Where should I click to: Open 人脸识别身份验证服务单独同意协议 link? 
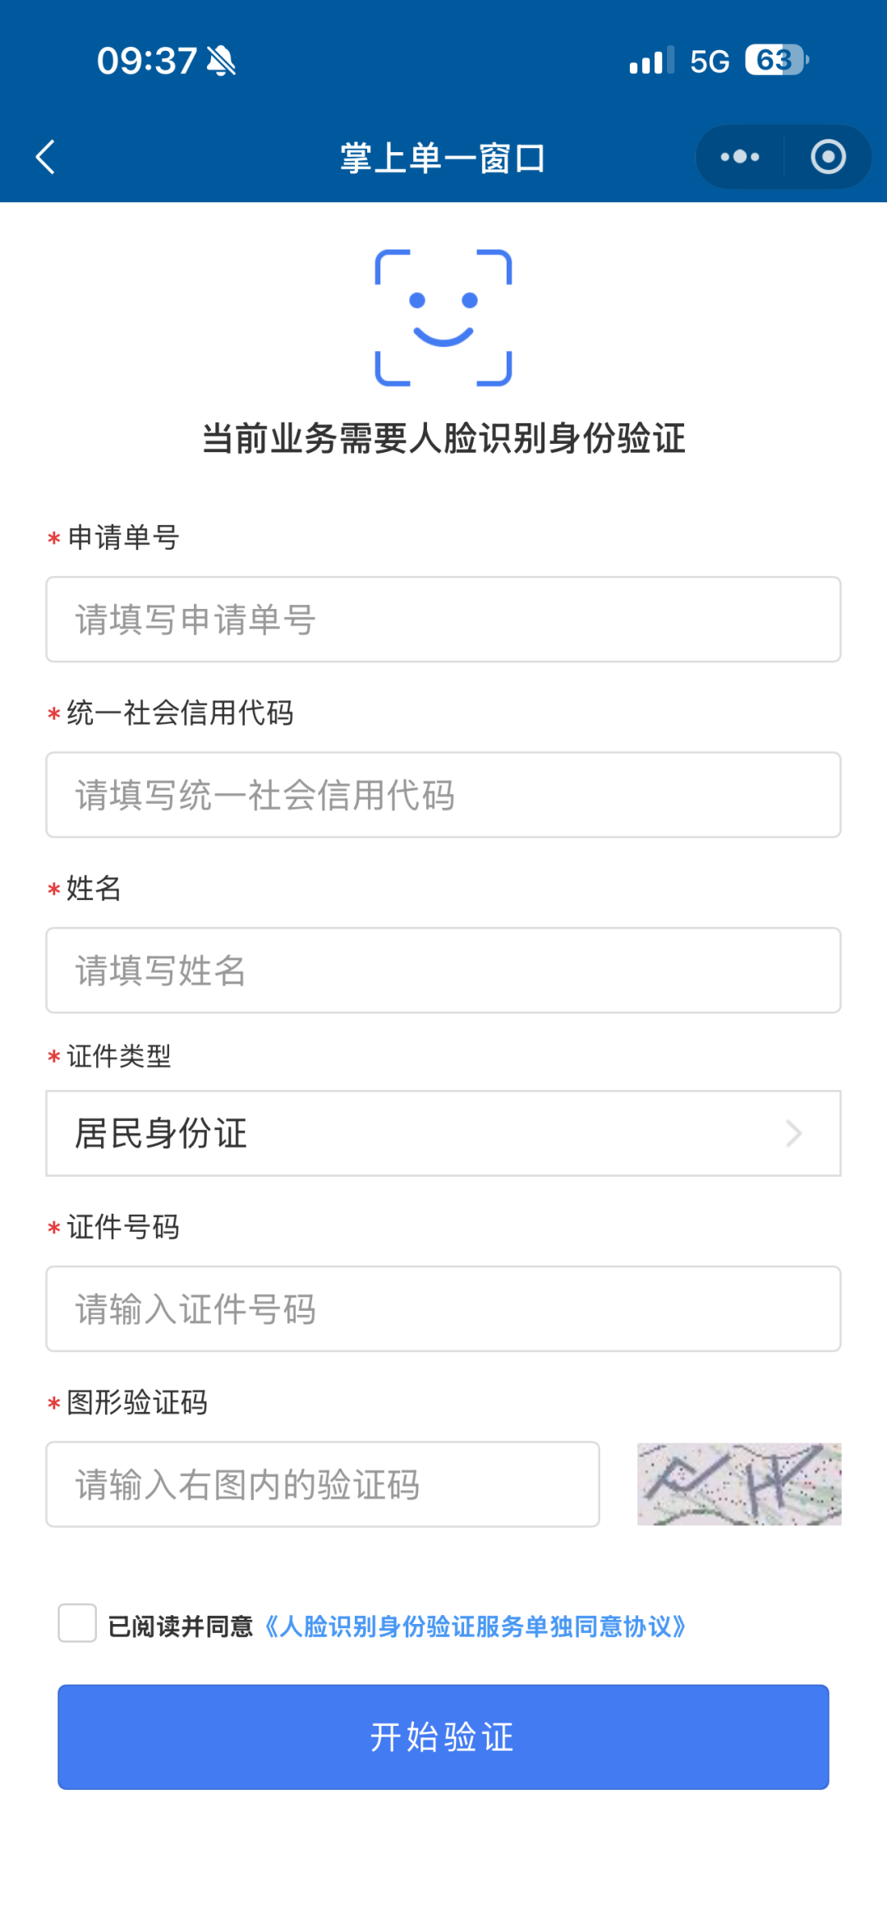point(475,1626)
